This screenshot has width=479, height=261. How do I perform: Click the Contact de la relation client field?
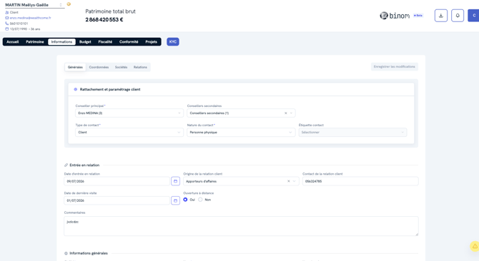point(360,181)
